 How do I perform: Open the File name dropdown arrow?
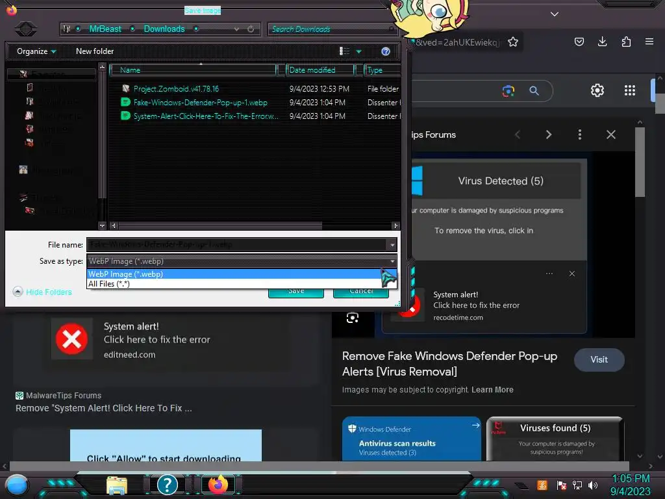pos(392,245)
